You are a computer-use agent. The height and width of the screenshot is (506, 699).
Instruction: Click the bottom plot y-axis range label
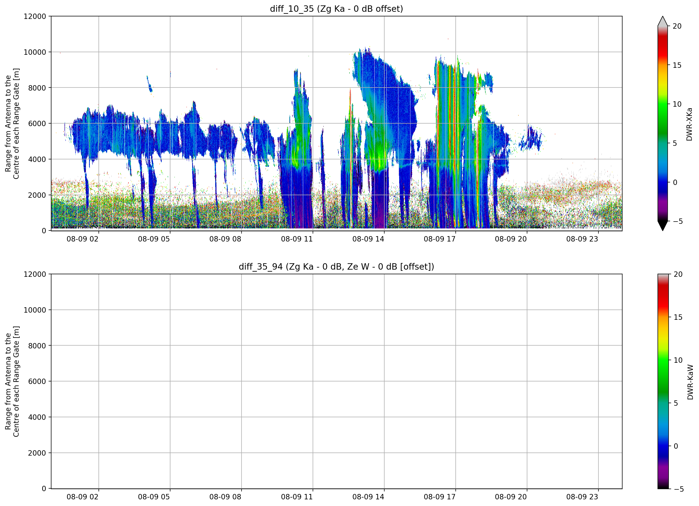click(x=12, y=381)
